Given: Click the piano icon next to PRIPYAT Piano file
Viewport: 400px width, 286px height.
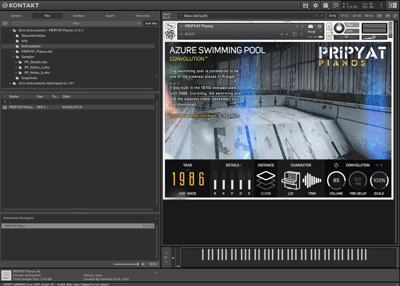Looking at the screenshot, I should click(5, 107).
